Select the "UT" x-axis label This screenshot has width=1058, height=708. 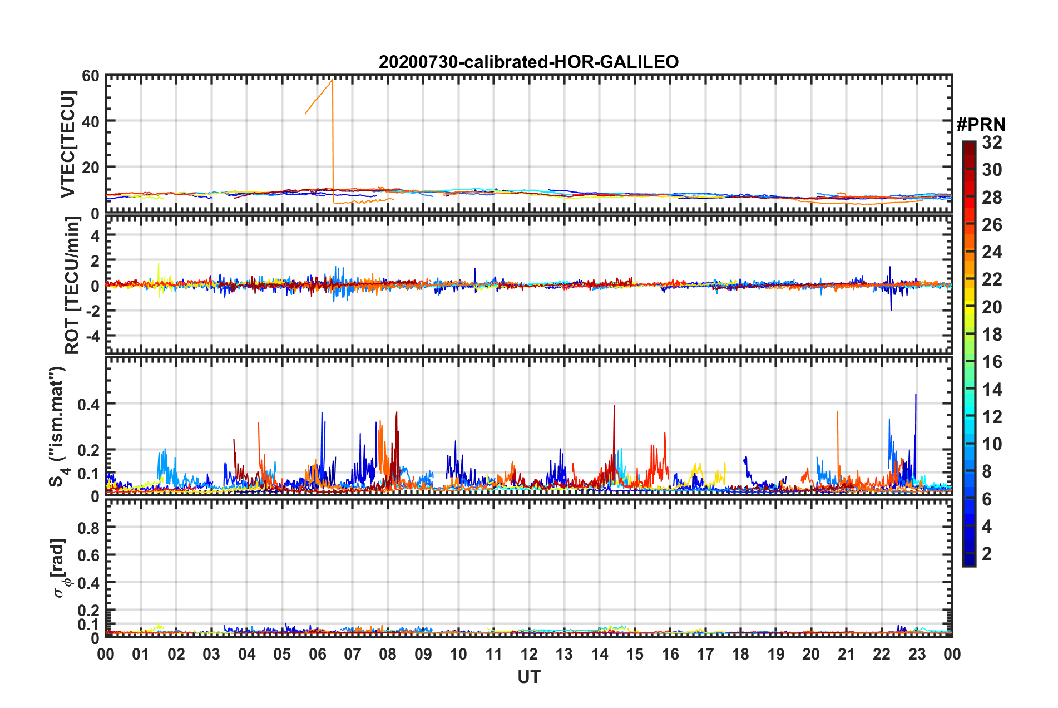coord(529,677)
